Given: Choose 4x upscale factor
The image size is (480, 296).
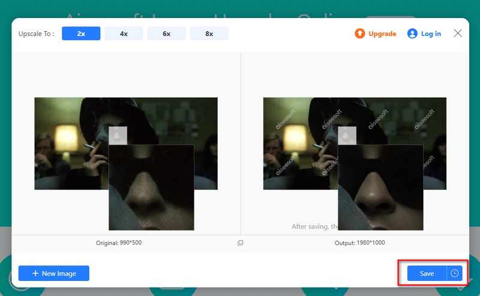Looking at the screenshot, I should 124,34.
